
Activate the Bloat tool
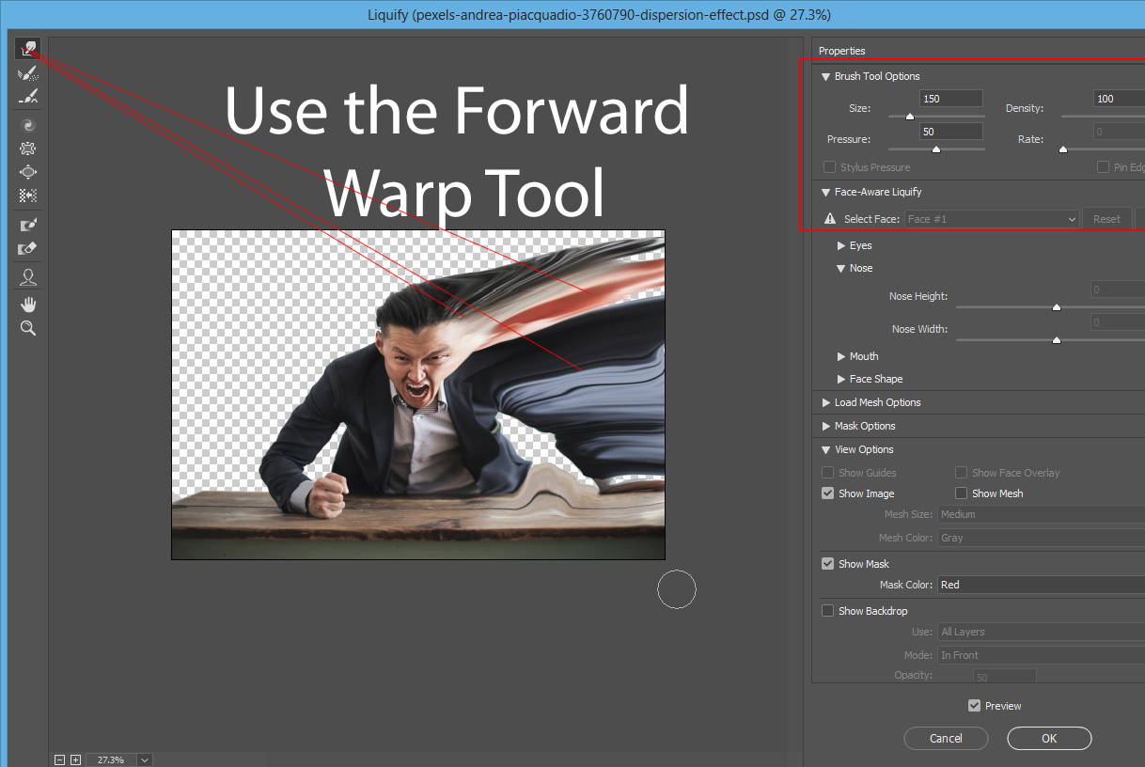pyautogui.click(x=27, y=172)
